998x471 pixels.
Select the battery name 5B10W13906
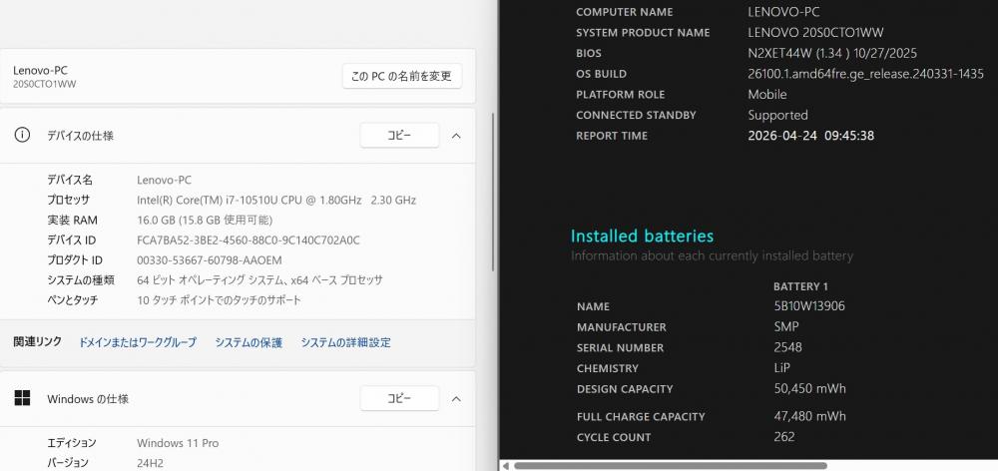click(809, 306)
